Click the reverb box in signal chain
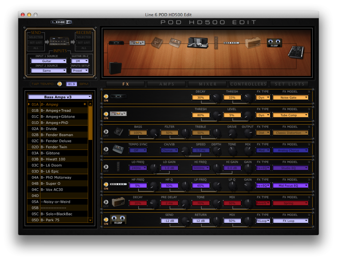337x260 pixels. [253, 42]
